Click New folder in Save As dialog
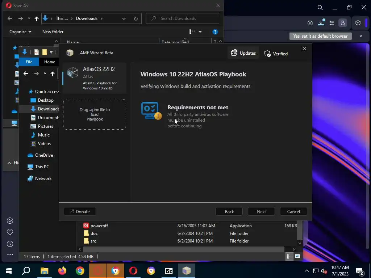The image size is (371, 278). point(53,32)
